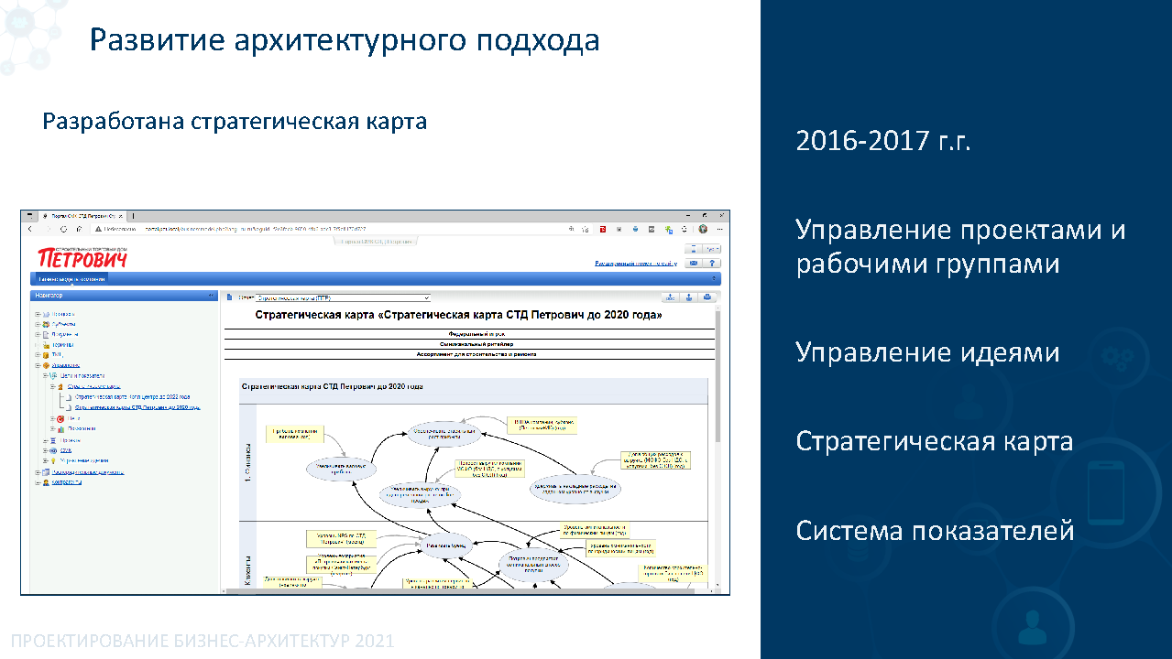
Task: Click the 2016-2017 г.г. text
Action: point(883,141)
